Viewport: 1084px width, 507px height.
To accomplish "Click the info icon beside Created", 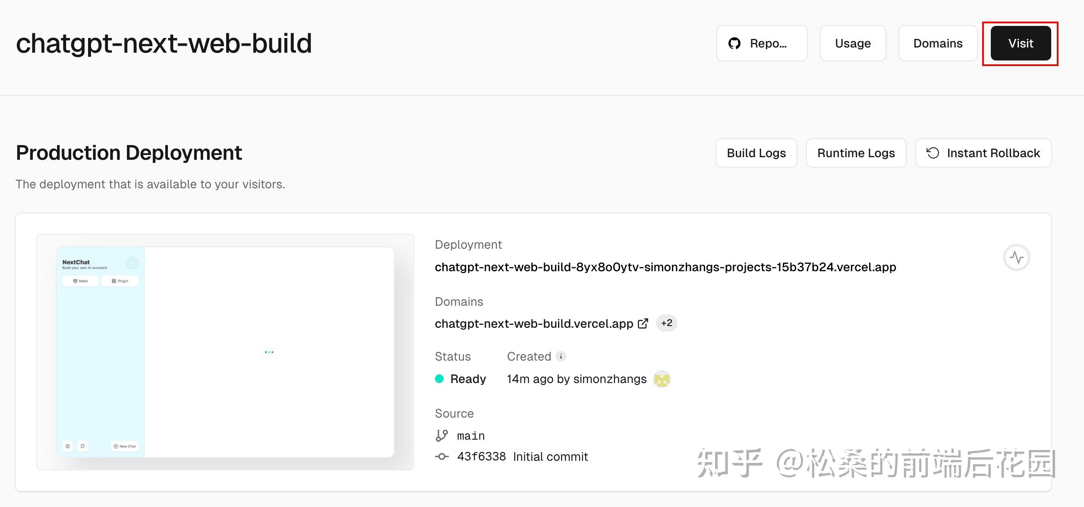I will (x=560, y=357).
